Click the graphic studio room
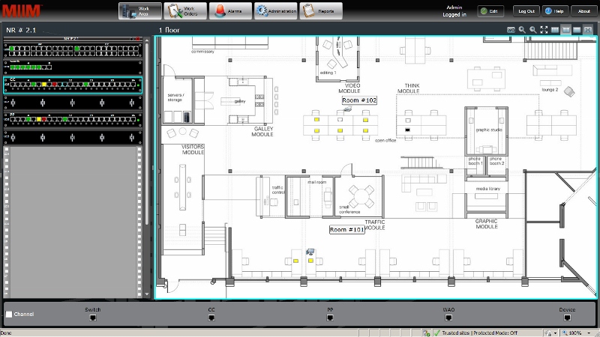The height and width of the screenshot is (337, 600). pos(486,130)
